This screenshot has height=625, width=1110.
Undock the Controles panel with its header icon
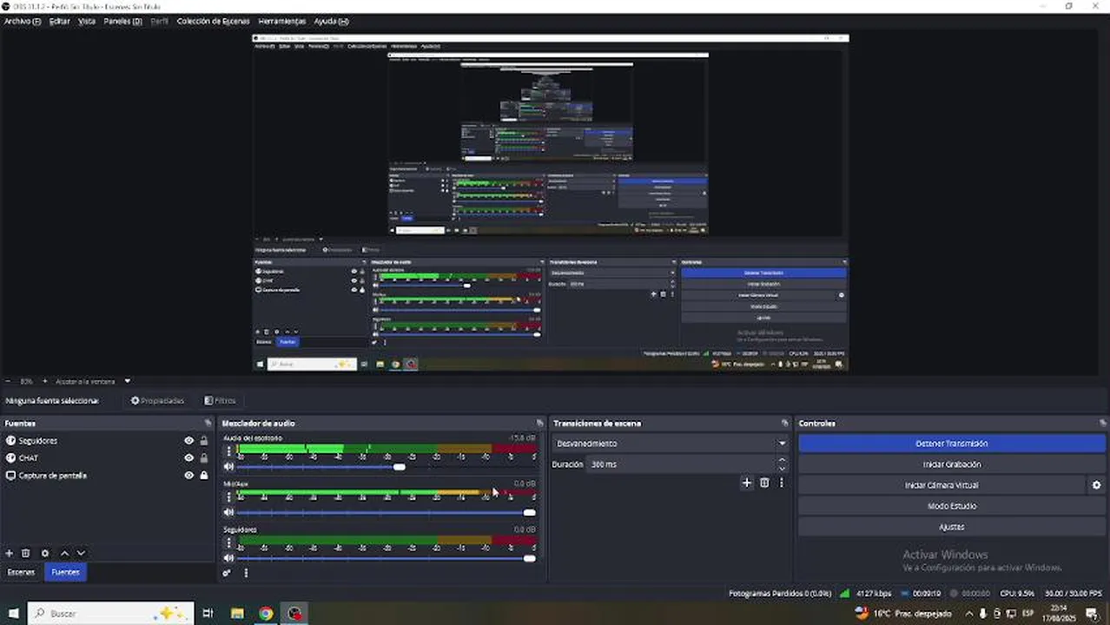click(1102, 424)
